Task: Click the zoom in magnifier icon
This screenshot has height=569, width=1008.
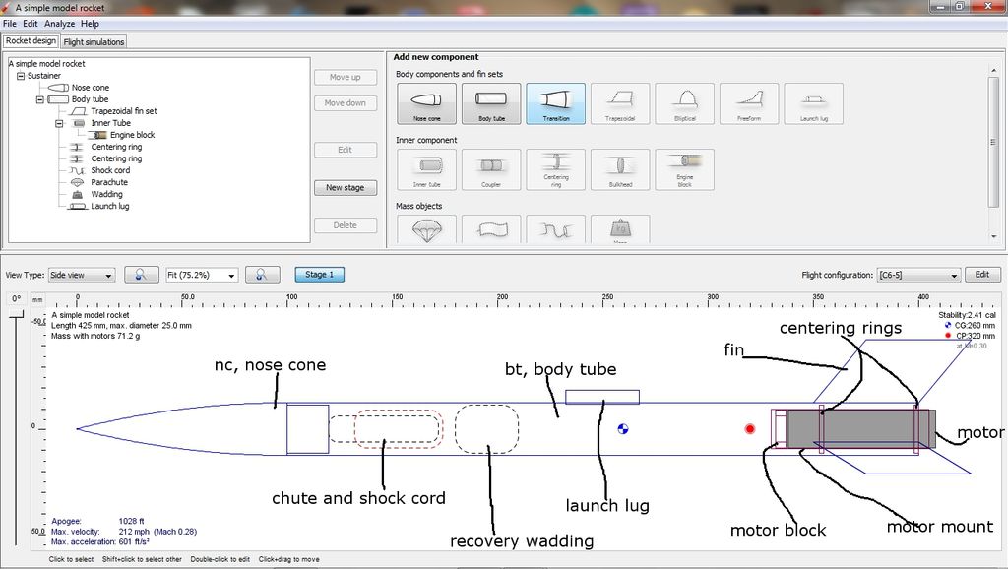Action: click(x=262, y=275)
